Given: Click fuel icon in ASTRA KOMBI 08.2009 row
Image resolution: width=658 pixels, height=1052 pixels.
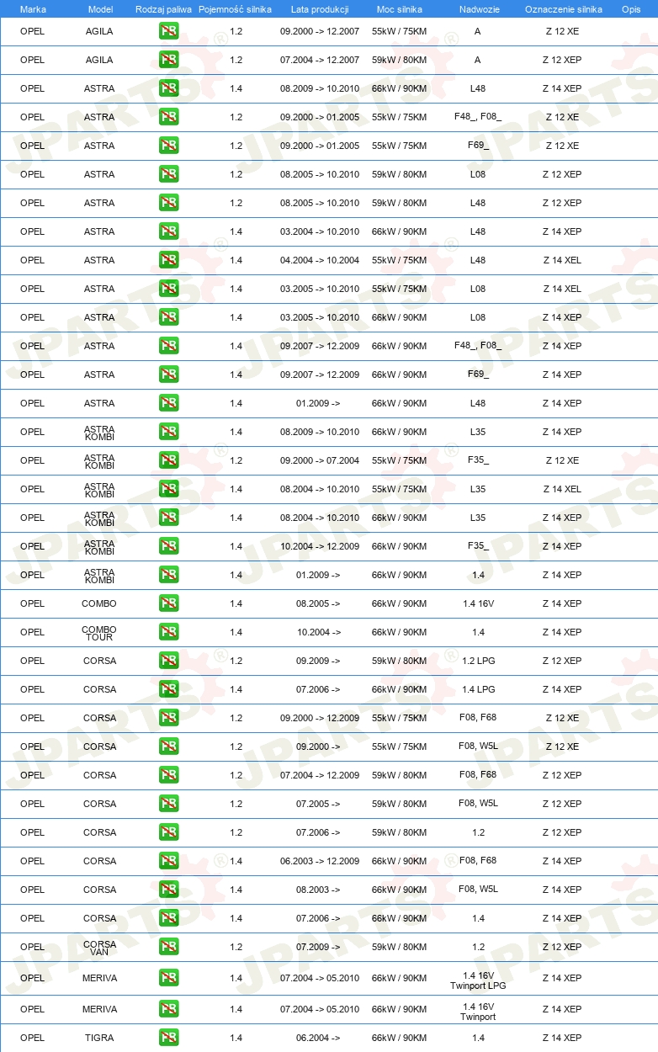Looking at the screenshot, I should coord(168,432).
